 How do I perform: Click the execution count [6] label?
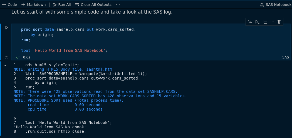6,57
